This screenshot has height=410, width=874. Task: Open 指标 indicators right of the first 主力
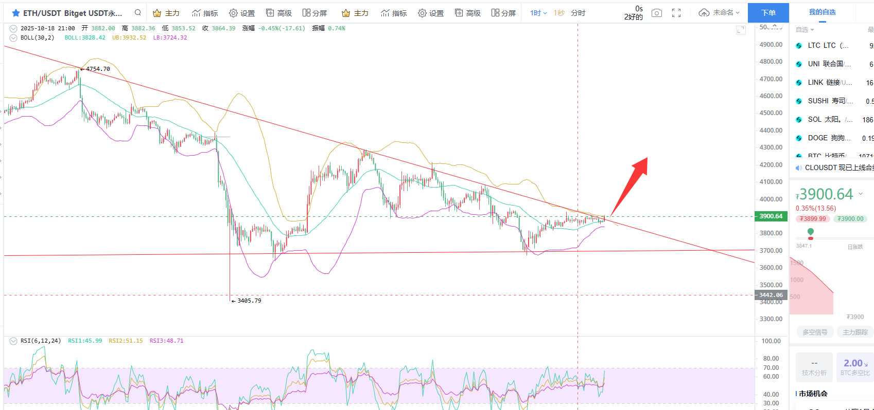(x=205, y=13)
